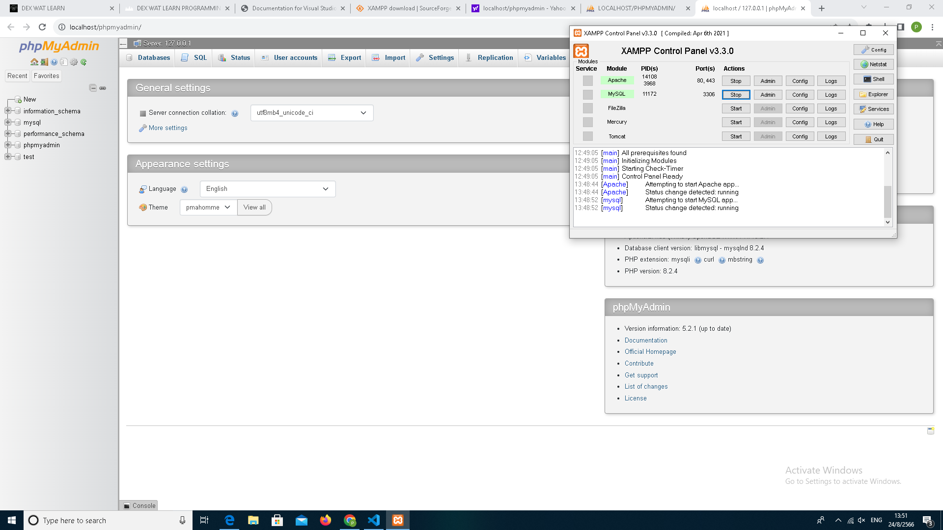943x530 pixels.
Task: Open the Export tab
Action: point(345,57)
